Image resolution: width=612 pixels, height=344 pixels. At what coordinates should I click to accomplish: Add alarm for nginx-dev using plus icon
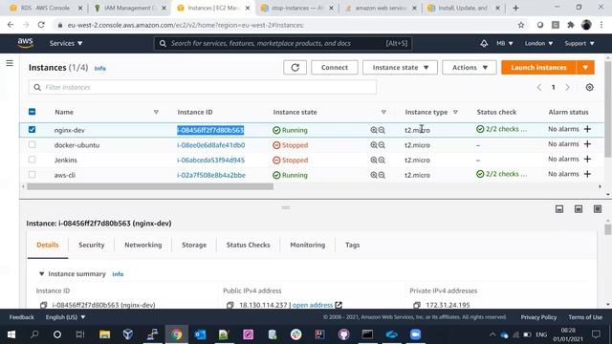click(587, 129)
